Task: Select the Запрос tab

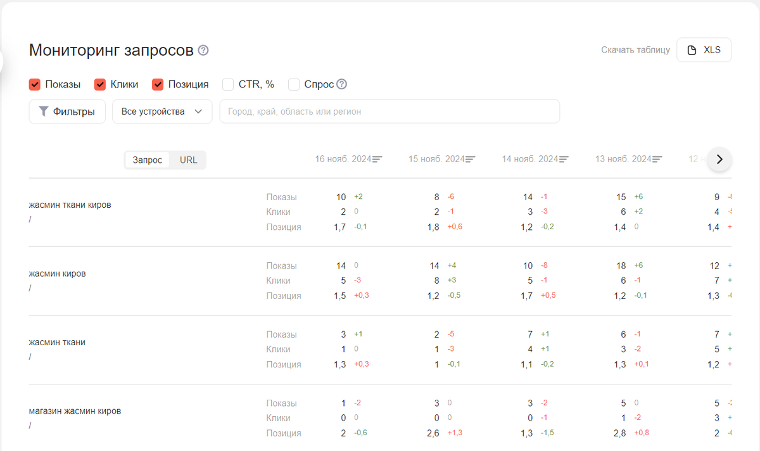Action: (148, 160)
